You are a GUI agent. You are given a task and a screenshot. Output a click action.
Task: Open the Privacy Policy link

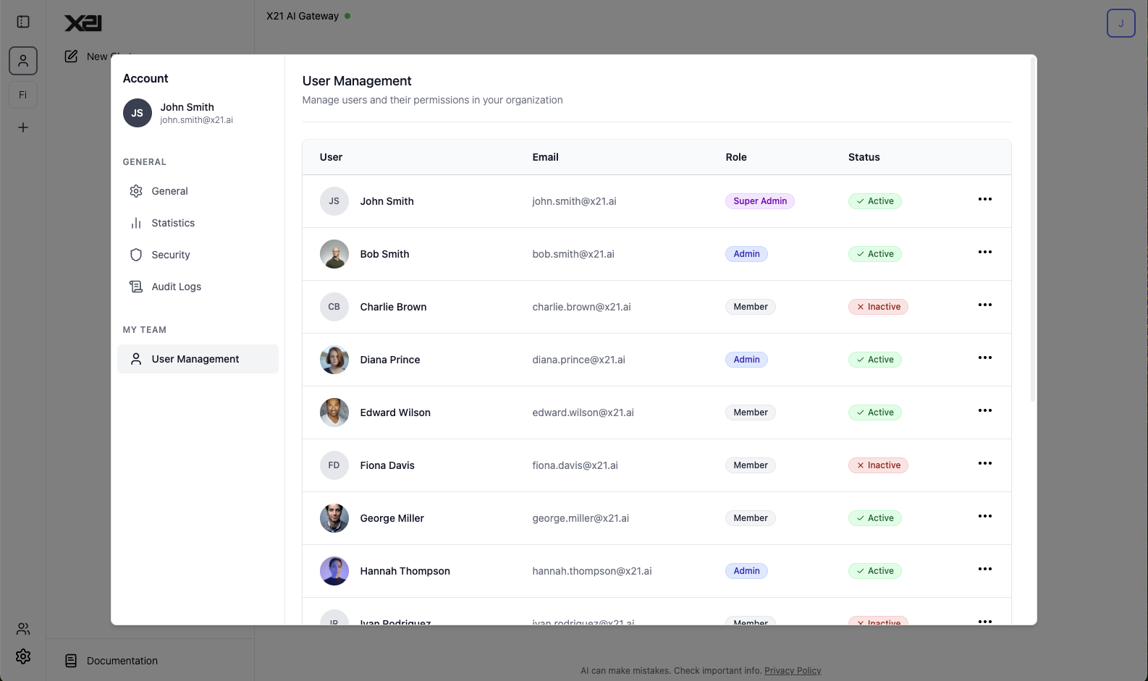tap(793, 671)
